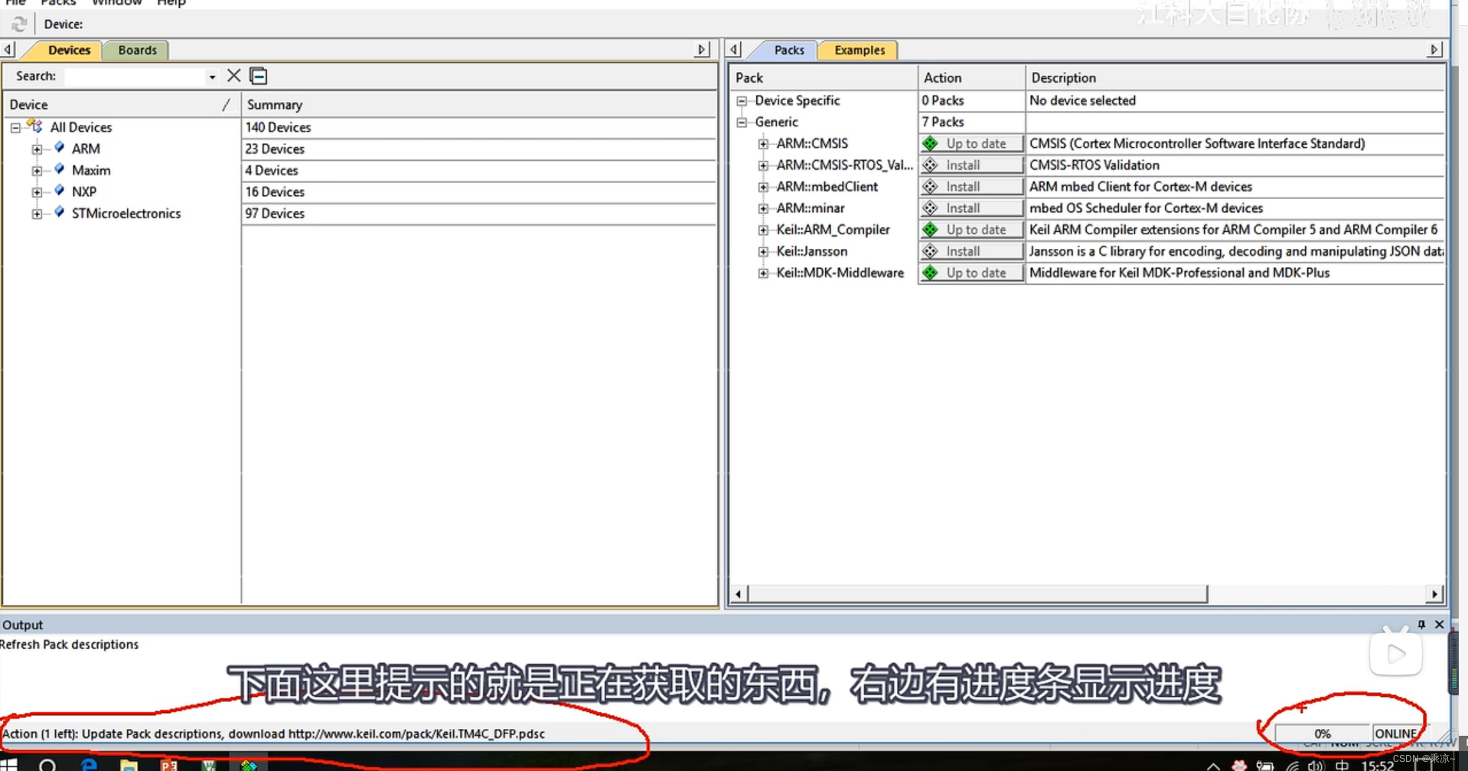Click the 0% download progress bar

(1322, 733)
